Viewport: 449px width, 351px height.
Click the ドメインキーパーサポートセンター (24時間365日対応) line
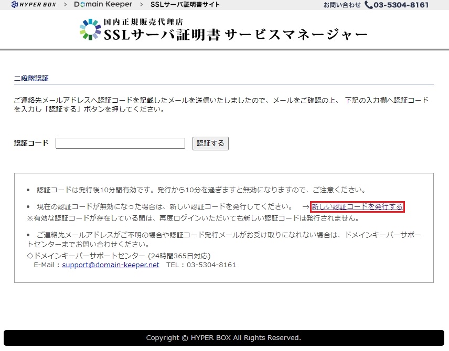119,256
